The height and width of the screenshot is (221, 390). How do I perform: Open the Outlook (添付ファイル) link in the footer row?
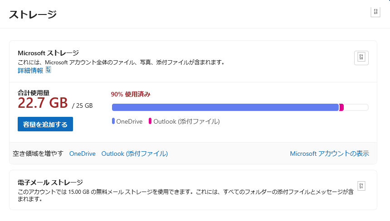(134, 154)
